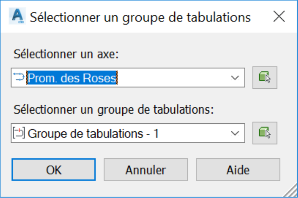Click the Civil 3D application icon in title bar

click(18, 16)
